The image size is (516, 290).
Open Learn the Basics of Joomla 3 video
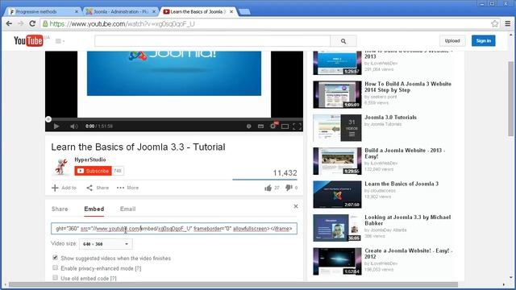(x=402, y=184)
